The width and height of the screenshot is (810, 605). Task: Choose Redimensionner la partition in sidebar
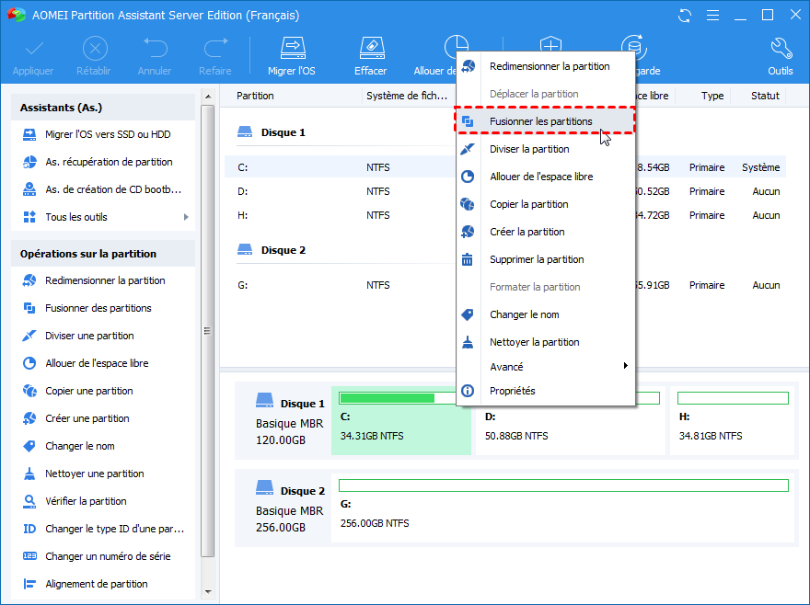coord(103,280)
